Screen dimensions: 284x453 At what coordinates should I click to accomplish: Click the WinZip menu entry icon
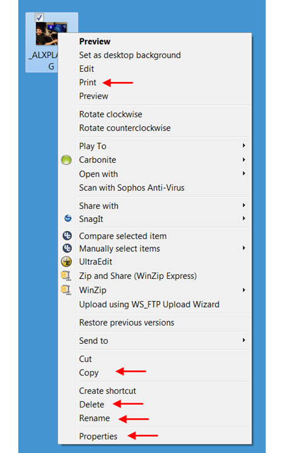[66, 290]
